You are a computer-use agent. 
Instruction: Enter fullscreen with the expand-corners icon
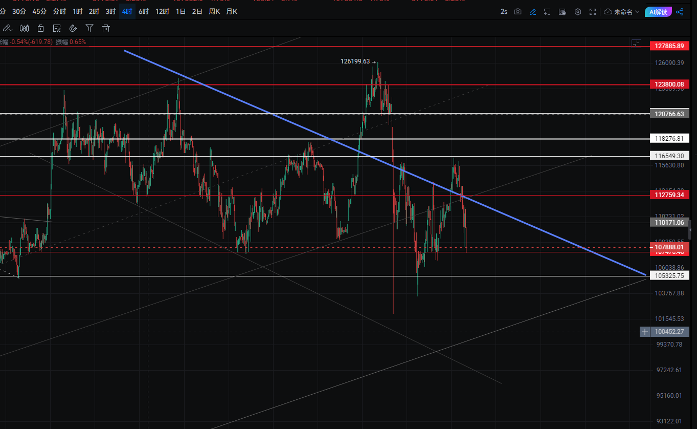point(593,12)
